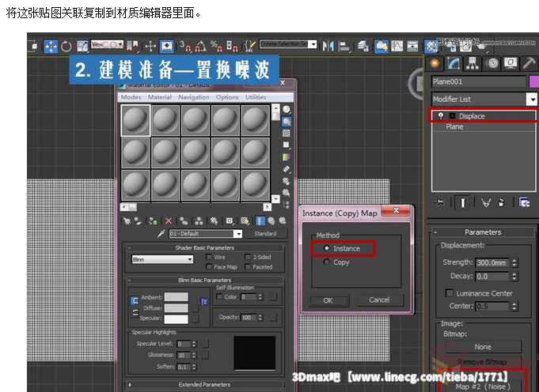Click the red X Reset Map icon
The image size is (539, 392).
[169, 220]
